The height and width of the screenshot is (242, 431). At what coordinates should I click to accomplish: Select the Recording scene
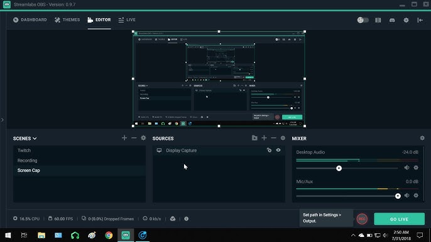click(x=79, y=160)
